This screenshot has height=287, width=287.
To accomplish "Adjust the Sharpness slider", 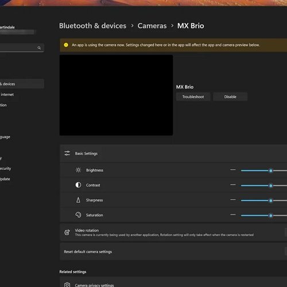I will coord(264,200).
